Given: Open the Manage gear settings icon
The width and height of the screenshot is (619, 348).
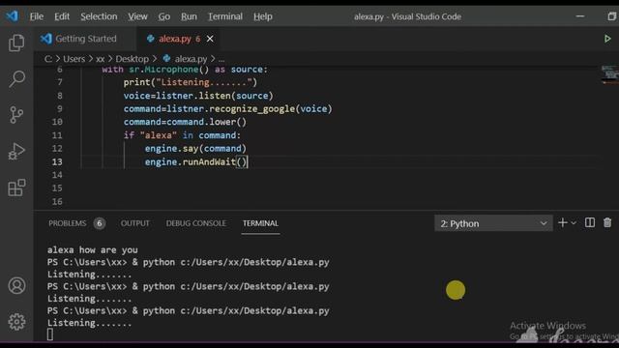Looking at the screenshot, I should (16, 322).
